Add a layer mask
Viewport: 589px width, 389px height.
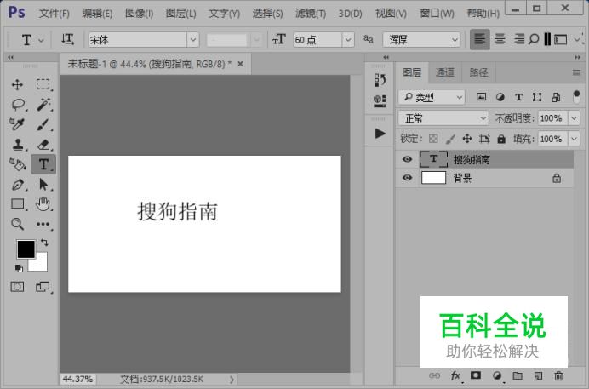coord(476,375)
